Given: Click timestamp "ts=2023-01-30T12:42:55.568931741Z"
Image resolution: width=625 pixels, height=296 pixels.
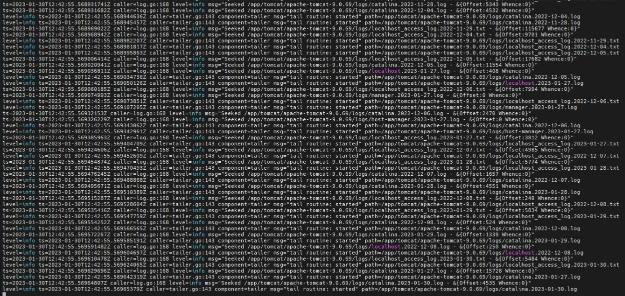Looking at the screenshot, I should [57, 4].
